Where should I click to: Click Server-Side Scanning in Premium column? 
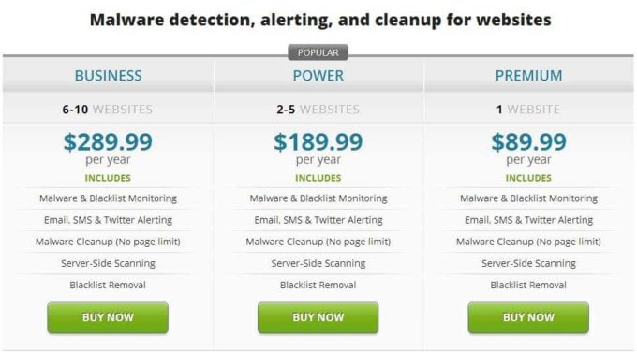coord(528,263)
